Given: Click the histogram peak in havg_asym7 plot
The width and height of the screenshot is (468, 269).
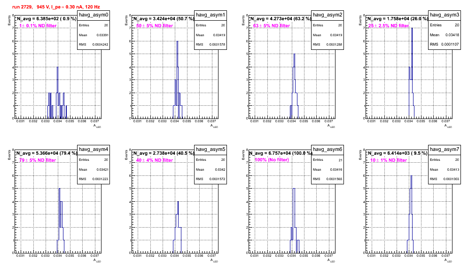Looking at the screenshot, I should tap(411, 176).
